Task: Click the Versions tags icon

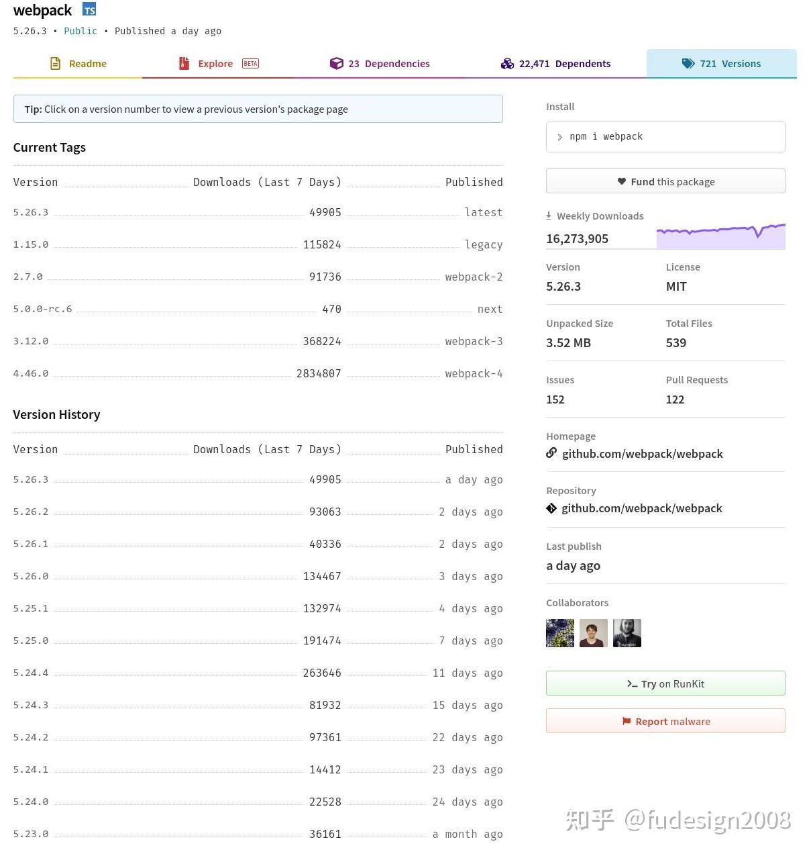Action: (x=688, y=64)
